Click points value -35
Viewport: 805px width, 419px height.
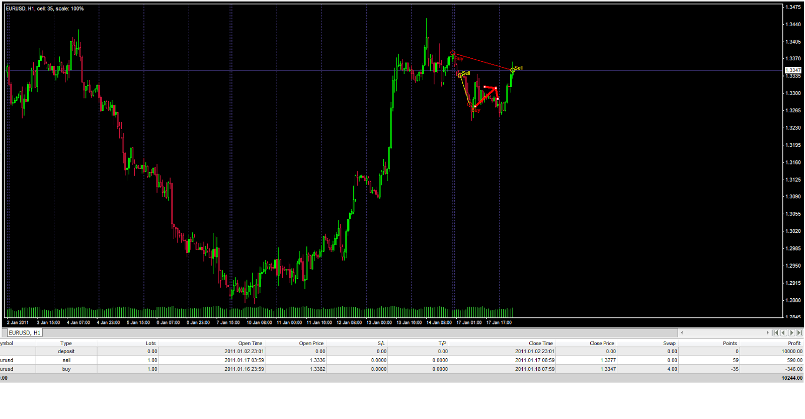coord(735,369)
